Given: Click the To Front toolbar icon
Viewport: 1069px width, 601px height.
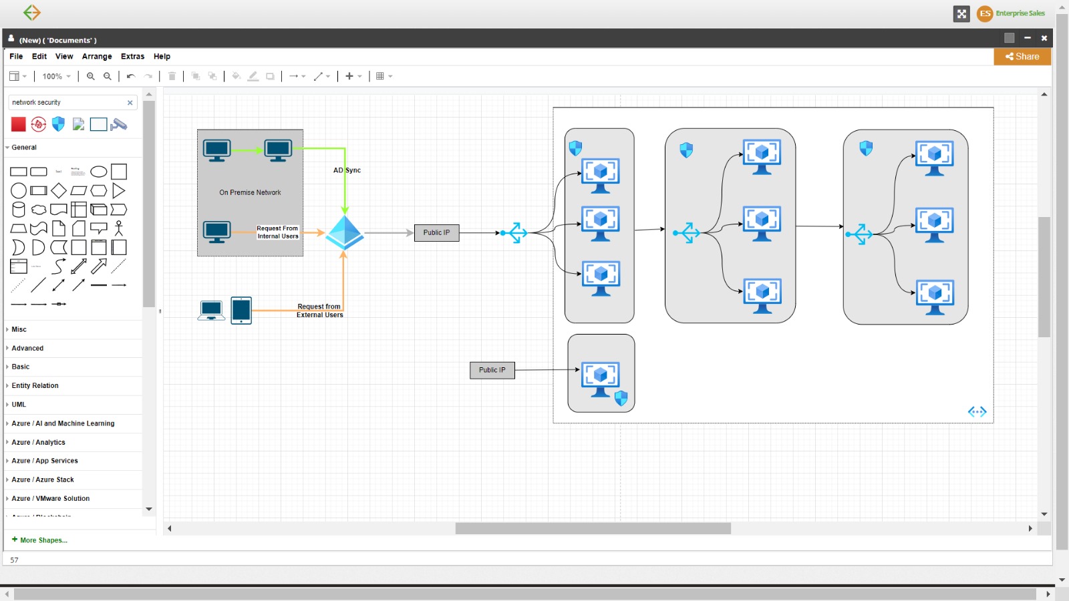Looking at the screenshot, I should [196, 76].
